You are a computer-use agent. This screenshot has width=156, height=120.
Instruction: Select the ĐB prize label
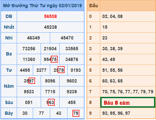point(9,16)
